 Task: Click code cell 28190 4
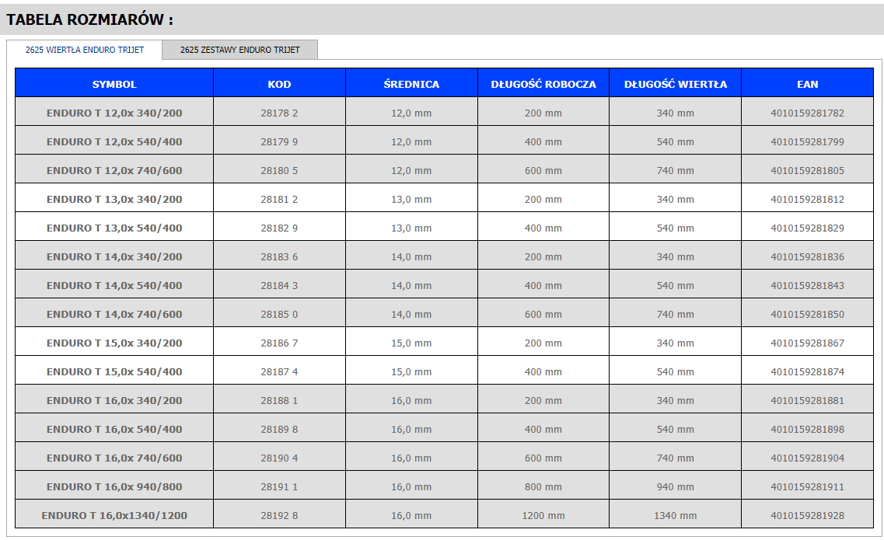tap(279, 458)
